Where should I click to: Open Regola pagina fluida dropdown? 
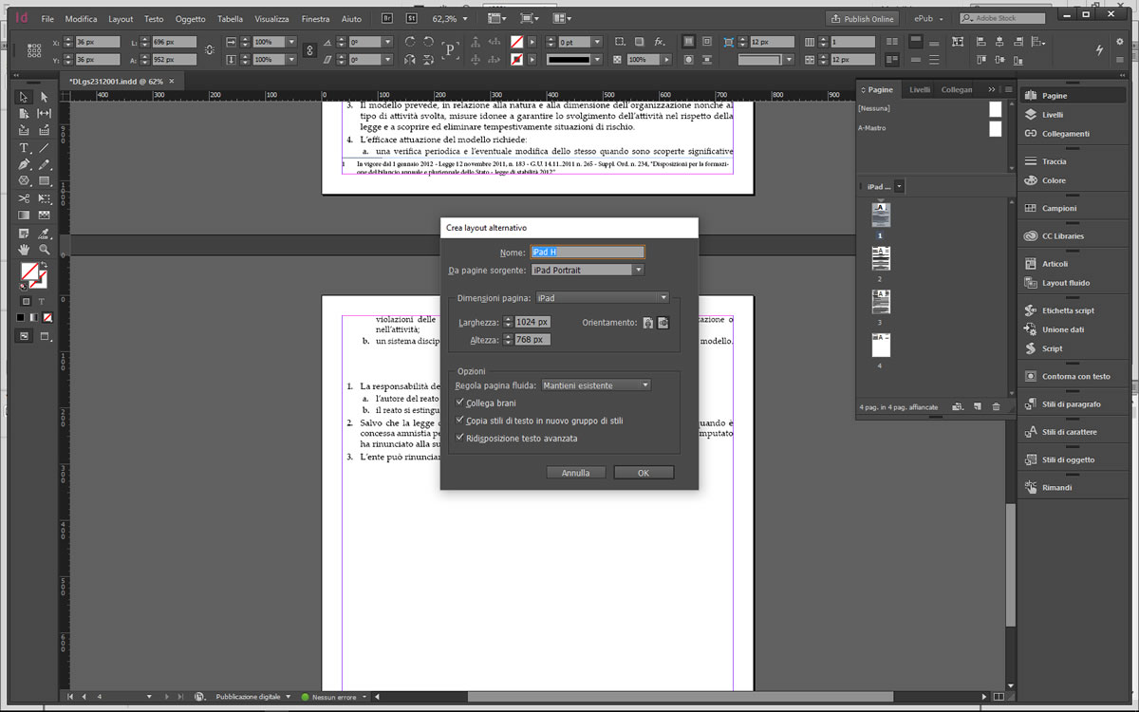point(596,385)
